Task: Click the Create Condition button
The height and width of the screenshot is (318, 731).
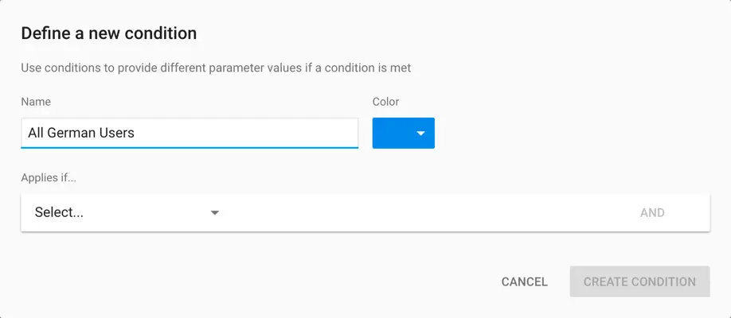Action: click(x=639, y=281)
